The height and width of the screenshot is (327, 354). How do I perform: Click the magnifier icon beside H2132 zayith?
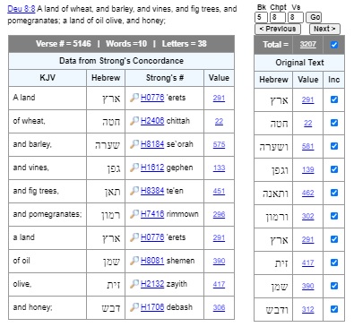[134, 284]
